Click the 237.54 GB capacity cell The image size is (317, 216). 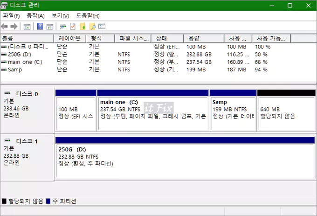coord(199,62)
